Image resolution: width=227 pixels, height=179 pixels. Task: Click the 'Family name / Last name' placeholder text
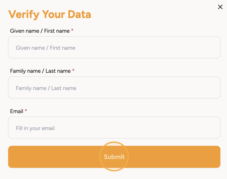[46, 88]
